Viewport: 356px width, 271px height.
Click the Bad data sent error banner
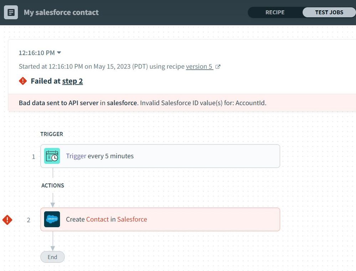[143, 103]
